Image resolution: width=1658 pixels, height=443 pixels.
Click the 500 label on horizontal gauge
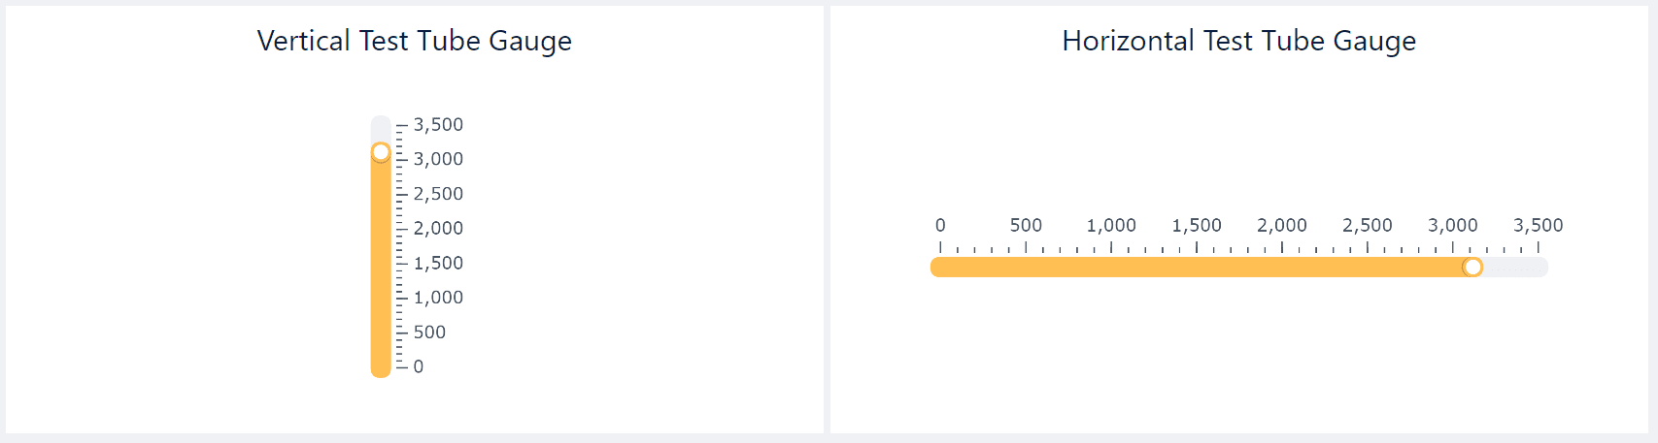coord(1026,225)
